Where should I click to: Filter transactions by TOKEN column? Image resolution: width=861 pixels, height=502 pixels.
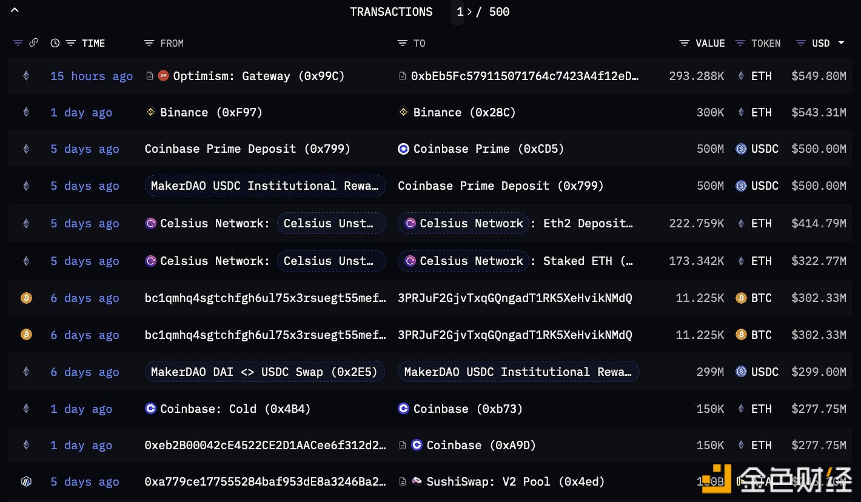pyautogui.click(x=740, y=43)
